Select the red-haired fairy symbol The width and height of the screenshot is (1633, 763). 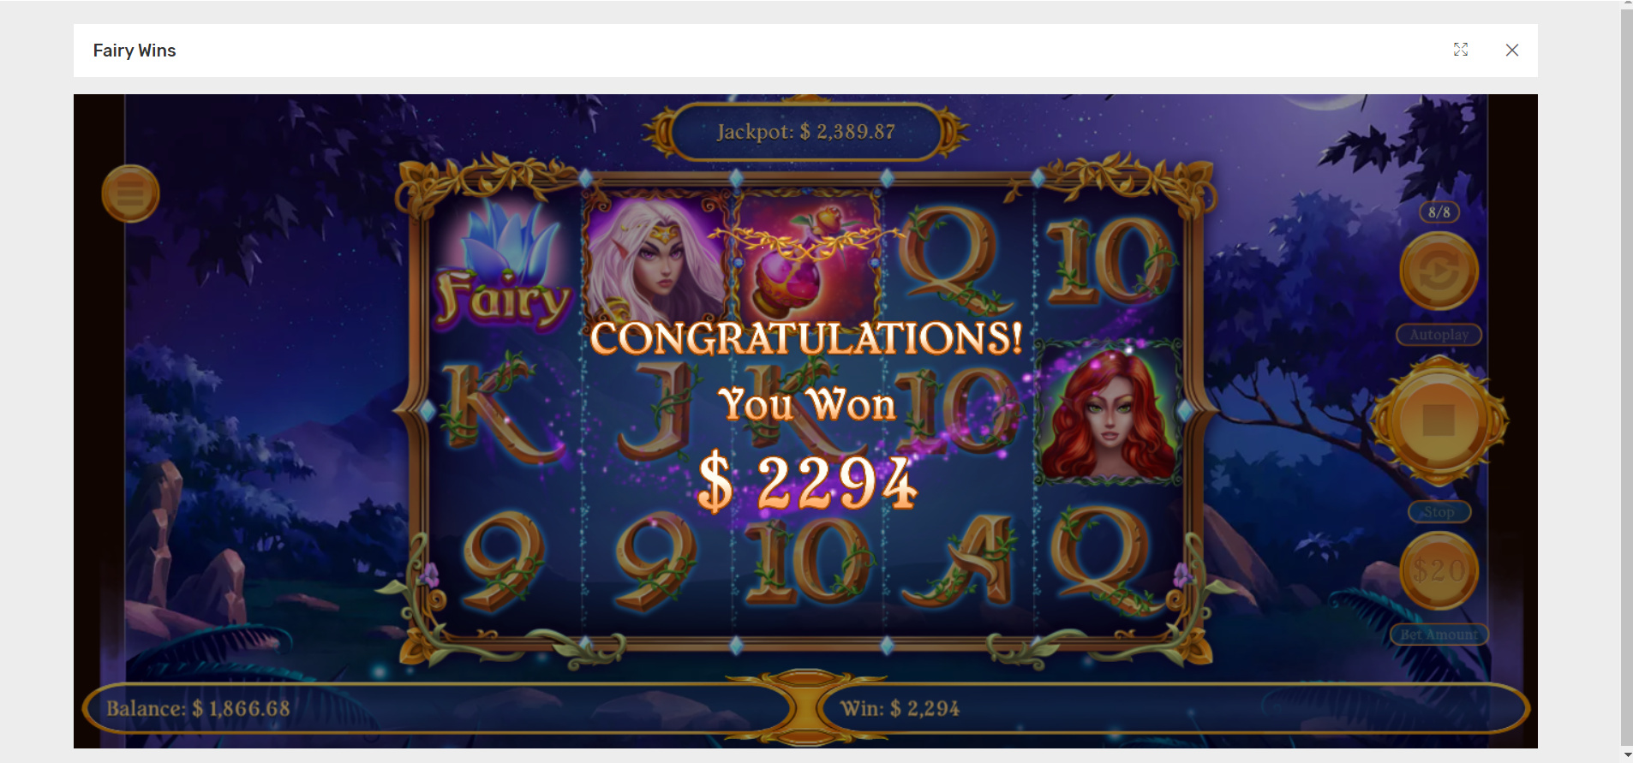click(1109, 413)
